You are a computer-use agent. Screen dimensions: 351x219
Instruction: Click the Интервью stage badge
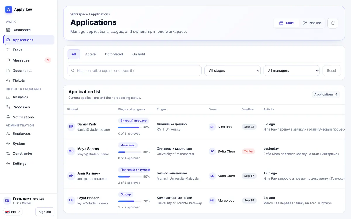(x=128, y=145)
